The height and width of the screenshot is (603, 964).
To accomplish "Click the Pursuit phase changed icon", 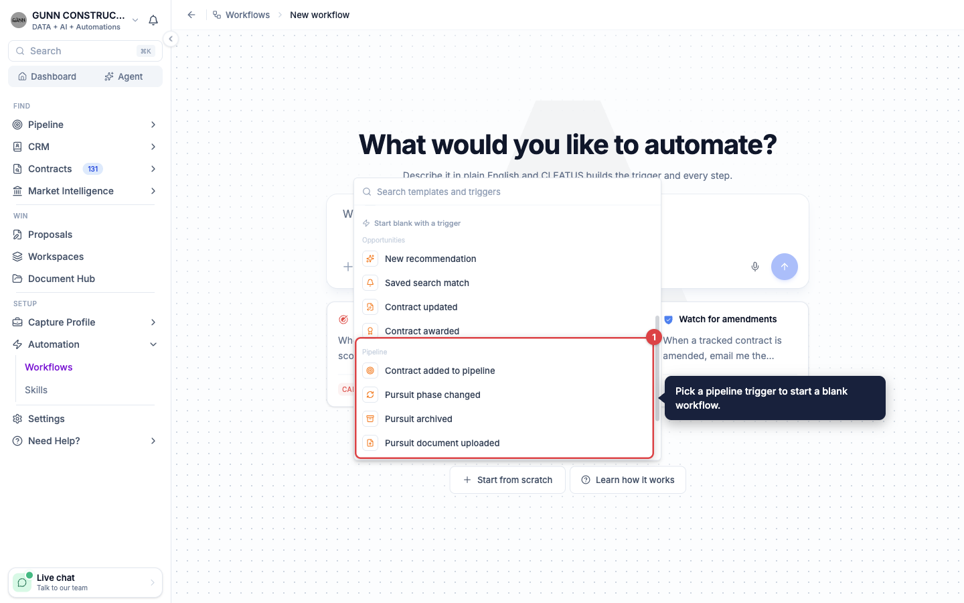I will tap(370, 395).
